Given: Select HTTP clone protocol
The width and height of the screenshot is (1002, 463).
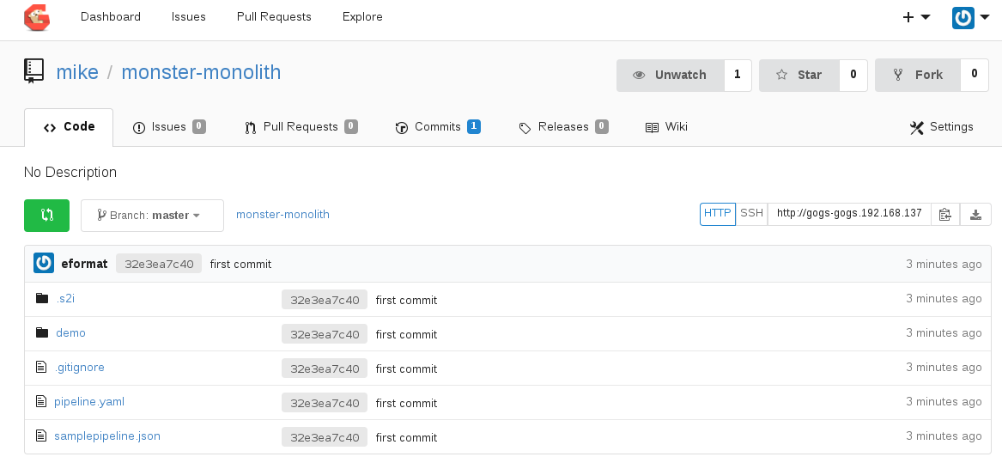Looking at the screenshot, I should pyautogui.click(x=717, y=213).
